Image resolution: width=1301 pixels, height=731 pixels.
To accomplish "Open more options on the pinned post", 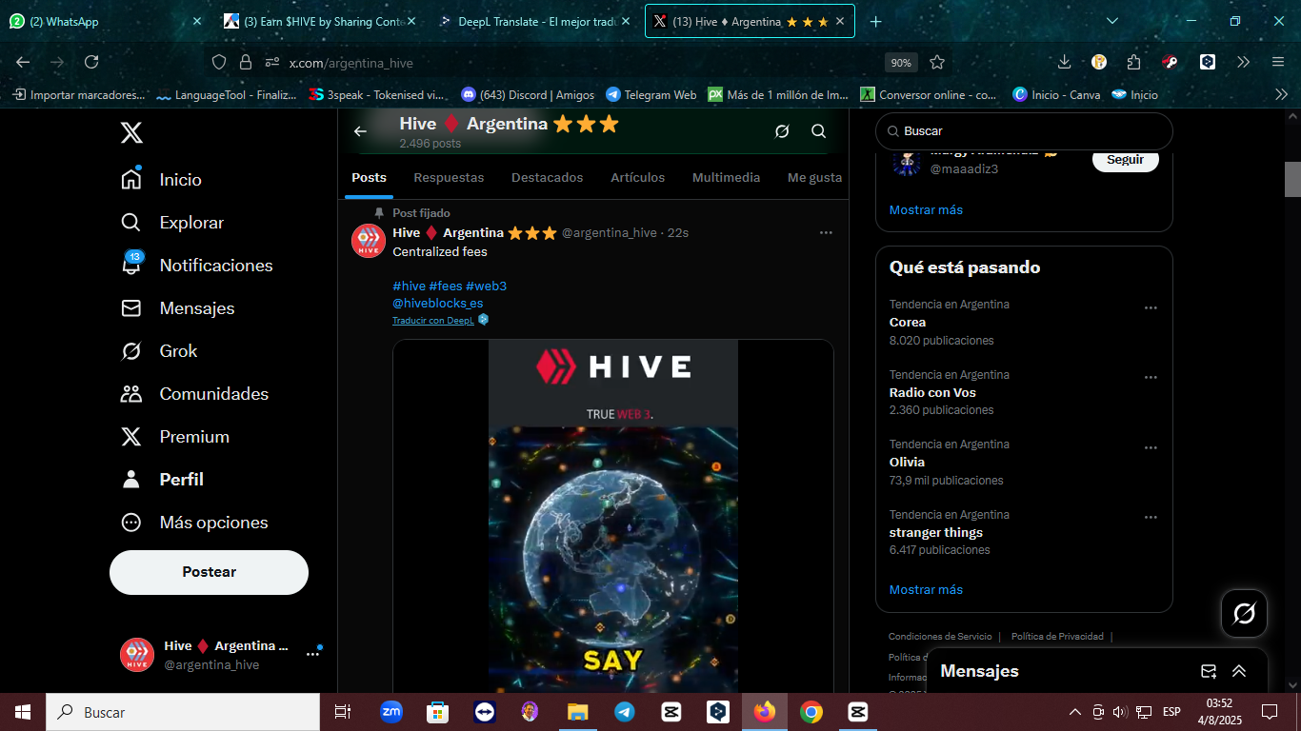I will coord(826,232).
